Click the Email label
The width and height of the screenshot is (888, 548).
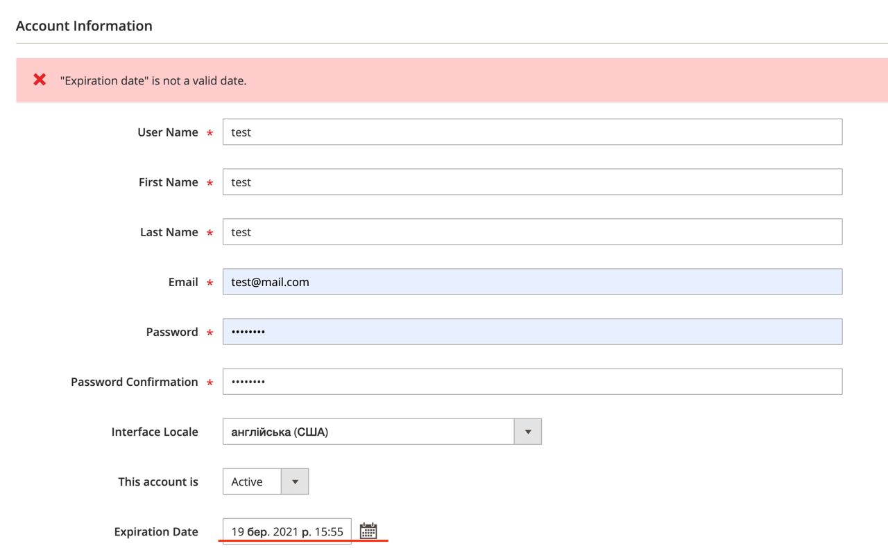click(183, 282)
